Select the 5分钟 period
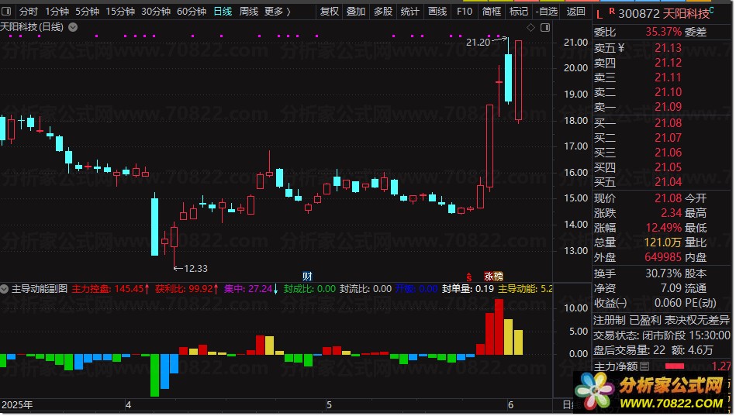The image size is (736, 416). click(88, 12)
